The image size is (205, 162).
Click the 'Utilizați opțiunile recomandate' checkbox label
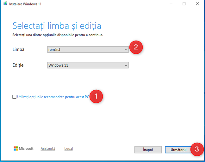53,97
